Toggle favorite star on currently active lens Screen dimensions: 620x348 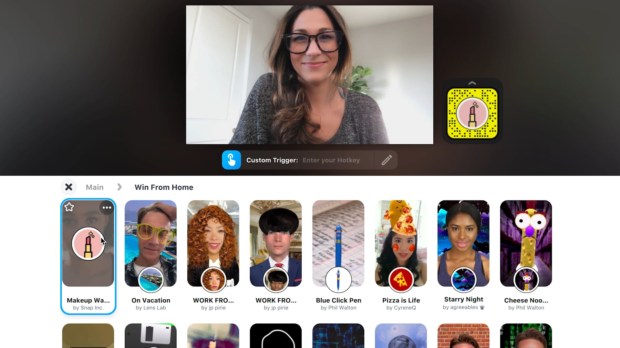(x=69, y=207)
